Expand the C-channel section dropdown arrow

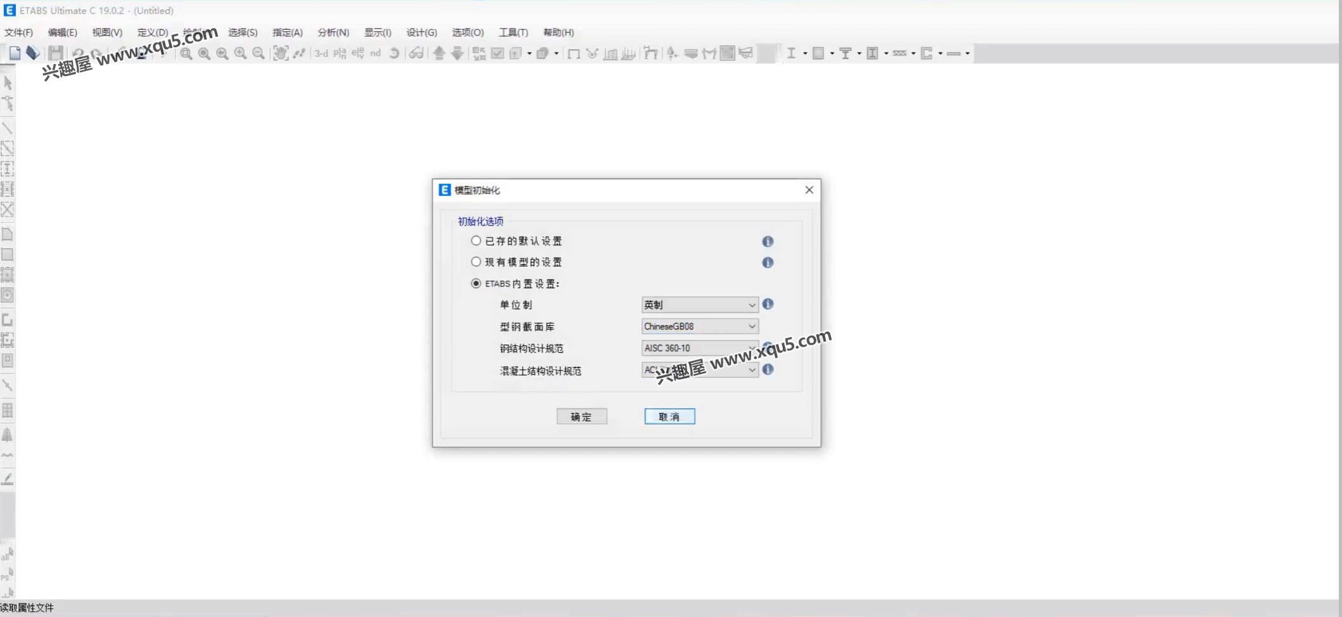[940, 53]
